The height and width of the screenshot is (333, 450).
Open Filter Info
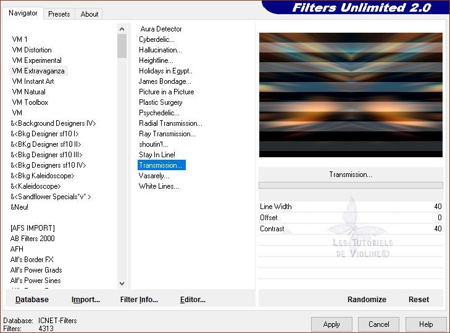[x=139, y=300]
